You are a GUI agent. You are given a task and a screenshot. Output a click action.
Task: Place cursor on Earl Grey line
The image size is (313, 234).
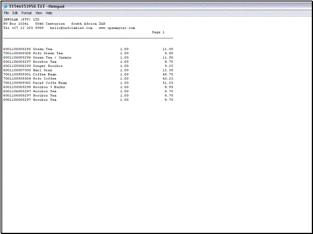click(89, 70)
